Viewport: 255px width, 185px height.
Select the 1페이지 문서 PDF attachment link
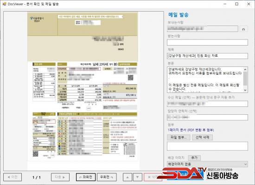click(191, 130)
